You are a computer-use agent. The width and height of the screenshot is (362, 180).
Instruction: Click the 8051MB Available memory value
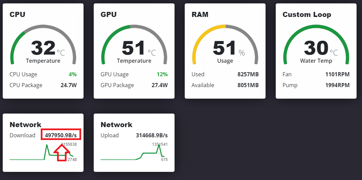[x=248, y=85]
